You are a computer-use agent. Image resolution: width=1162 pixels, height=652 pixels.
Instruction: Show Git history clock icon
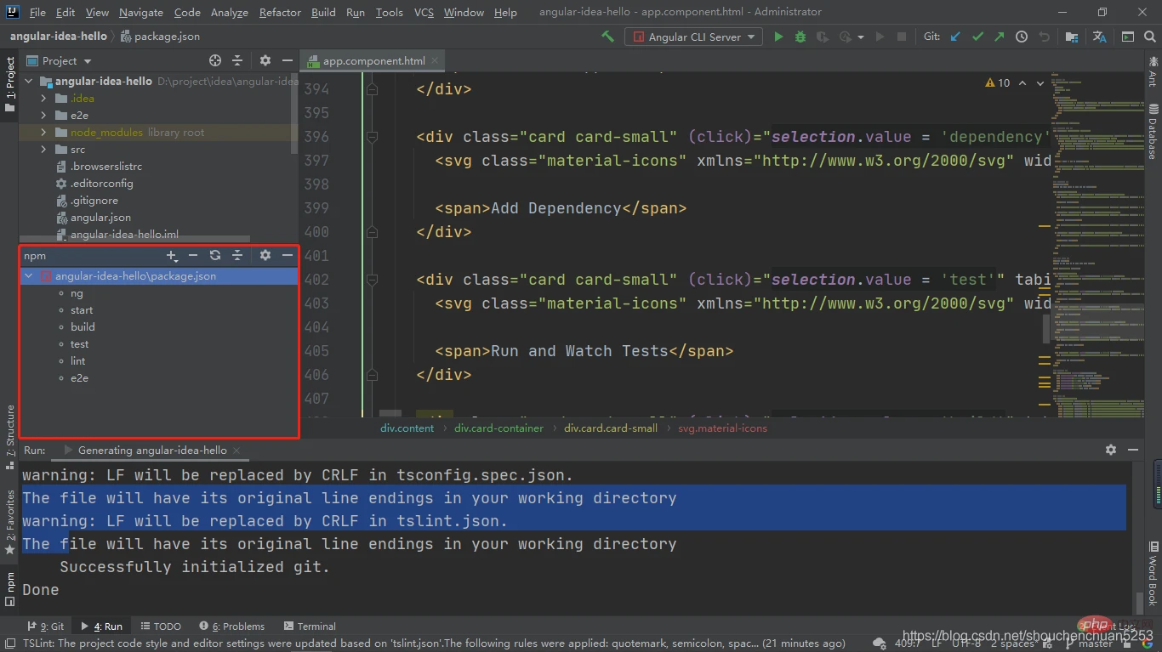coord(1022,37)
